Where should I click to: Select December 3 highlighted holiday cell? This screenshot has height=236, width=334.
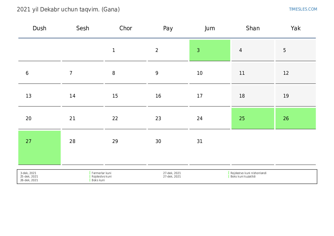[x=210, y=50]
